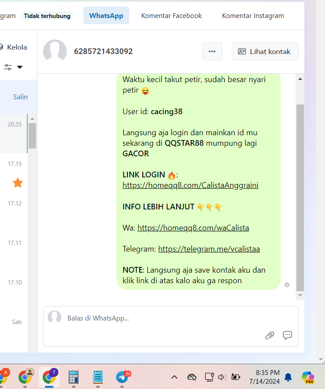Viewport: 325px width, 389px height.
Task: Click the paperclip attach file icon
Action: point(269,335)
